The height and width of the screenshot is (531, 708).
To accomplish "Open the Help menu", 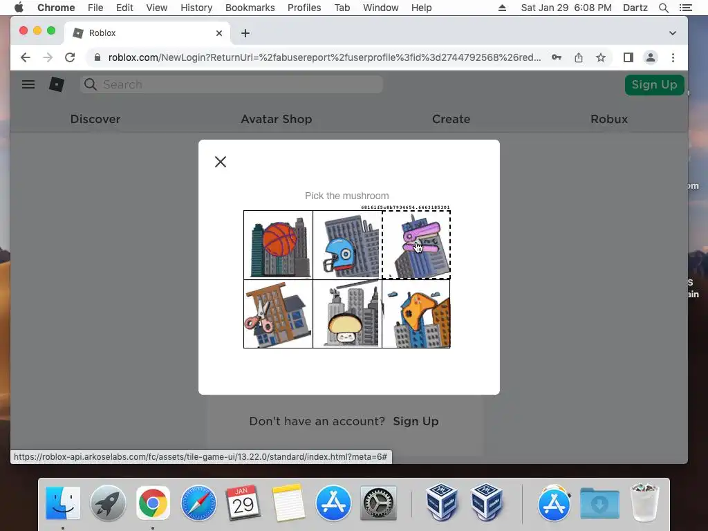I will pyautogui.click(x=421, y=8).
